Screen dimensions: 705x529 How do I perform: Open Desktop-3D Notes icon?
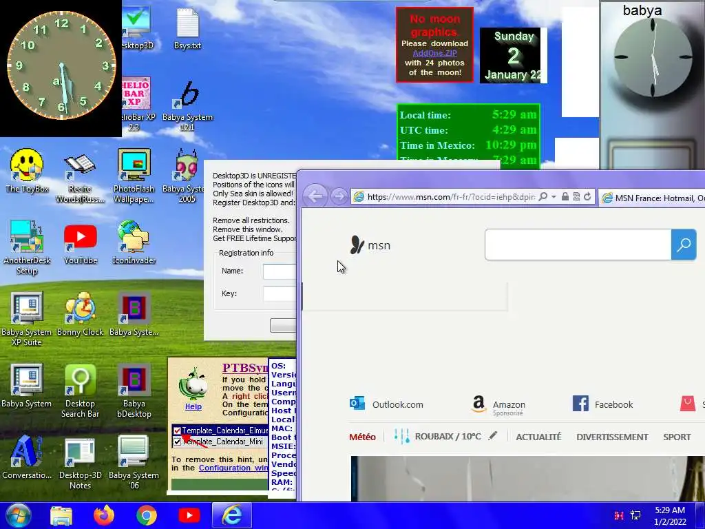(x=80, y=462)
